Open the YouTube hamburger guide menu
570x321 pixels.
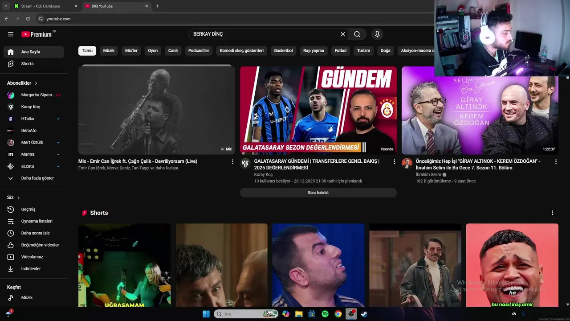(11, 34)
